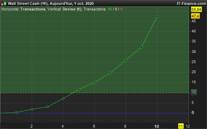Click the green winning transactions count 10

point(110,9)
